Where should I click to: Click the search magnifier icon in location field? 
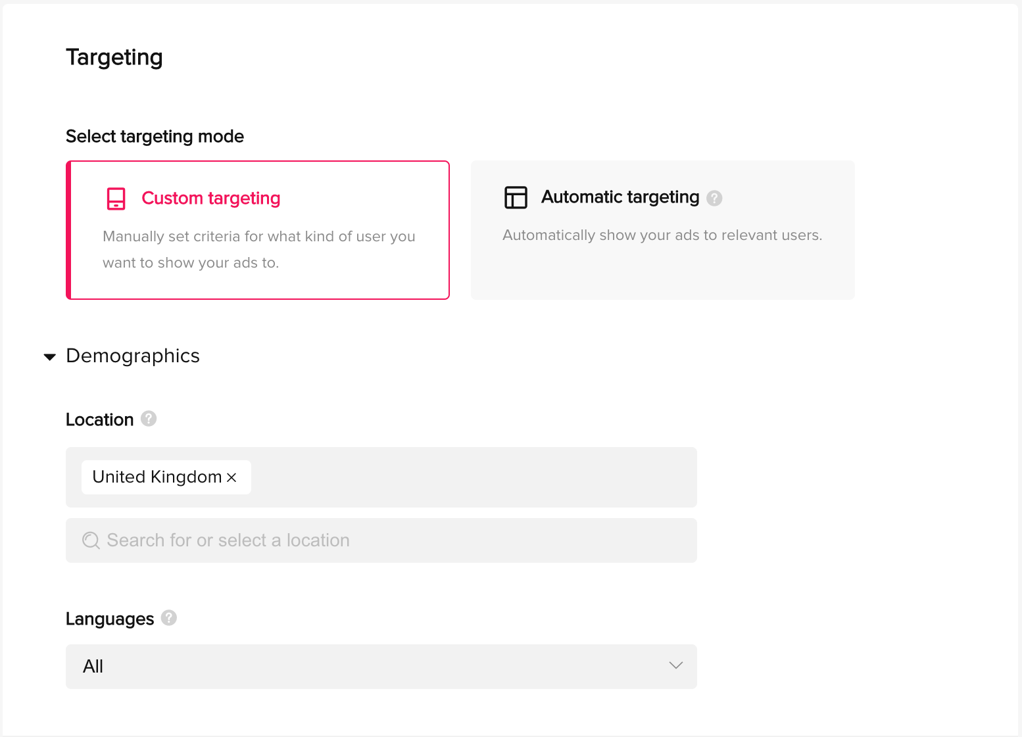(x=91, y=540)
